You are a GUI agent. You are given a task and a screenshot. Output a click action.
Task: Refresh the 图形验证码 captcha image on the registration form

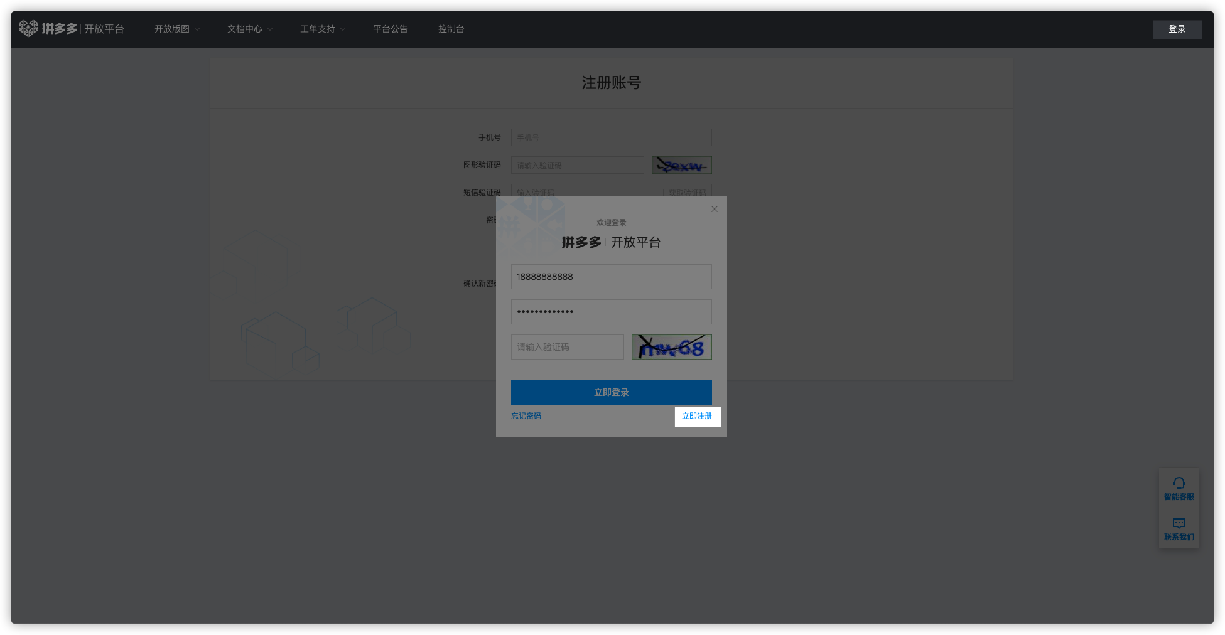point(681,165)
